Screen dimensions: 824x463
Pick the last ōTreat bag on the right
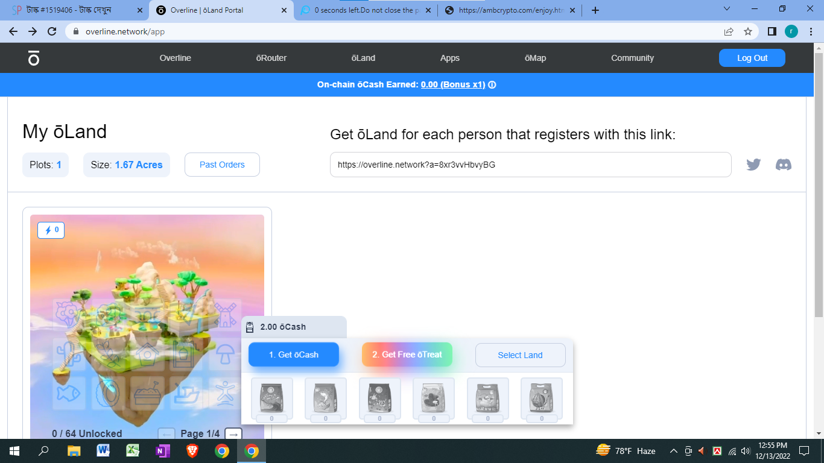542,398
